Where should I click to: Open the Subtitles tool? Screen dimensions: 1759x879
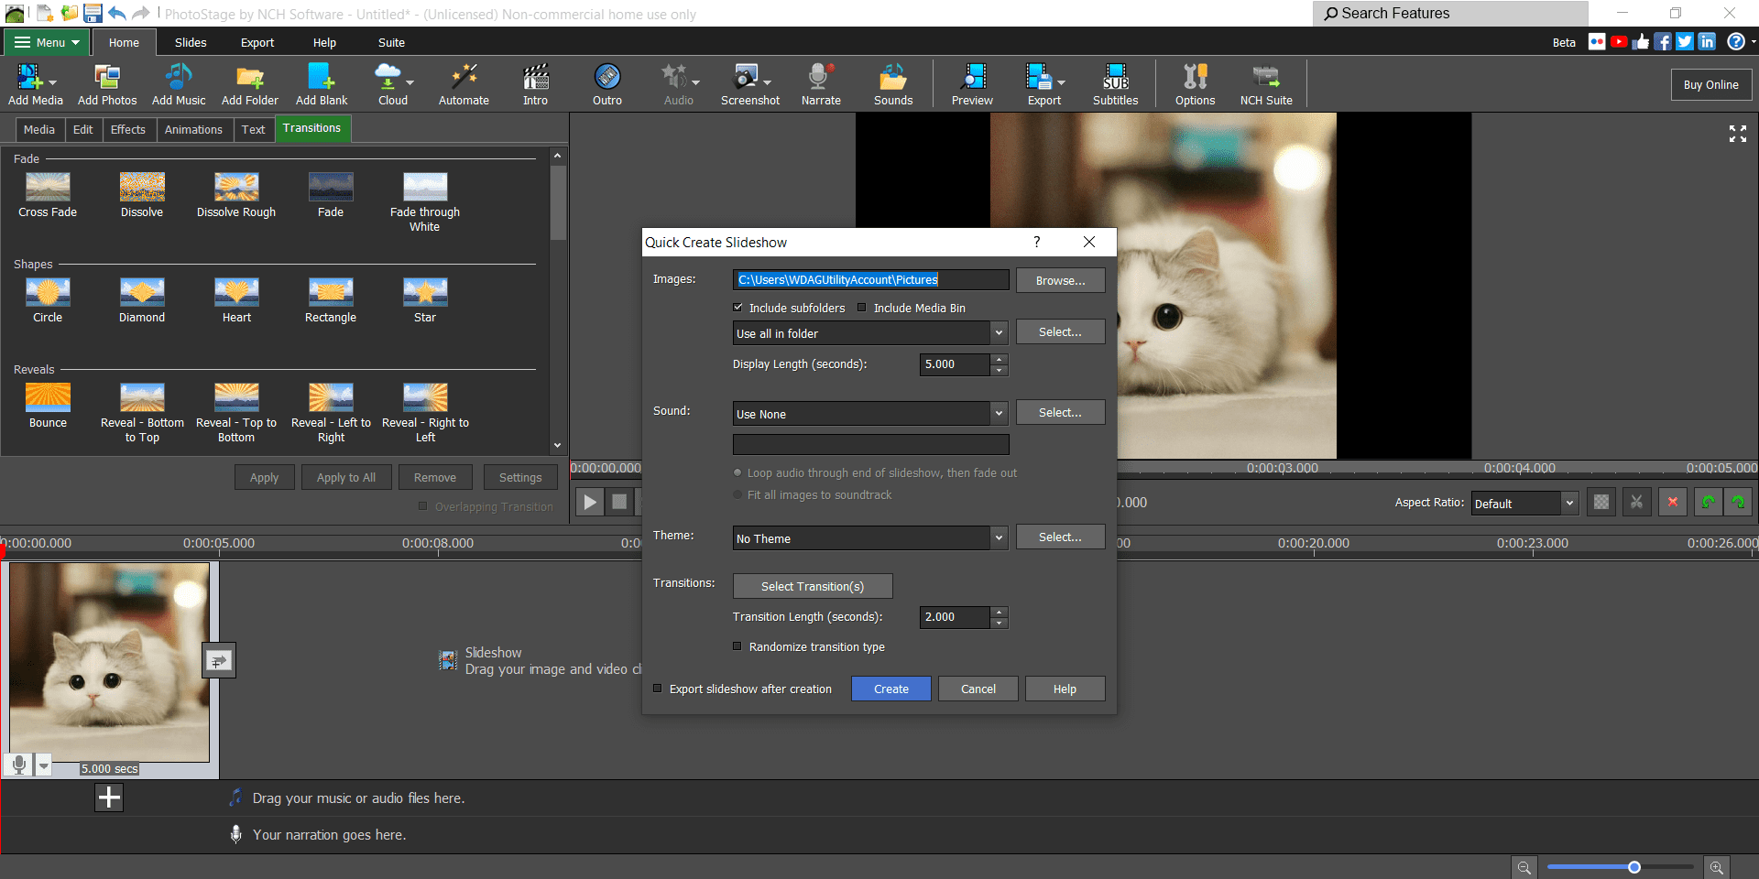coord(1115,84)
